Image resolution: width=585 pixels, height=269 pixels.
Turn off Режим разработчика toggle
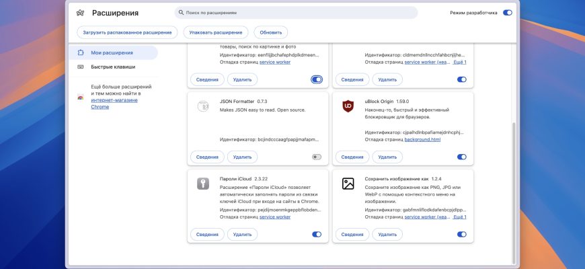point(507,13)
